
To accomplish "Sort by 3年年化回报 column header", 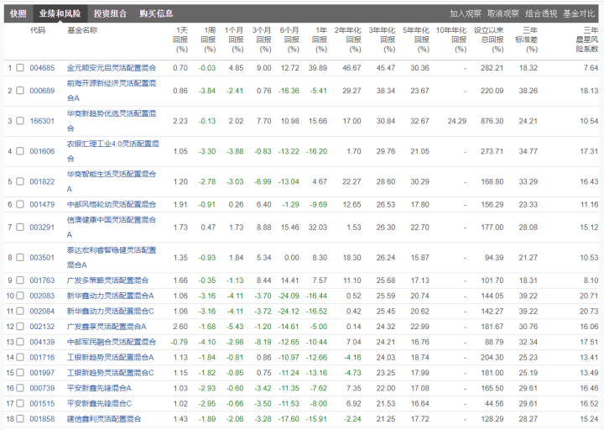I will pos(383,39).
